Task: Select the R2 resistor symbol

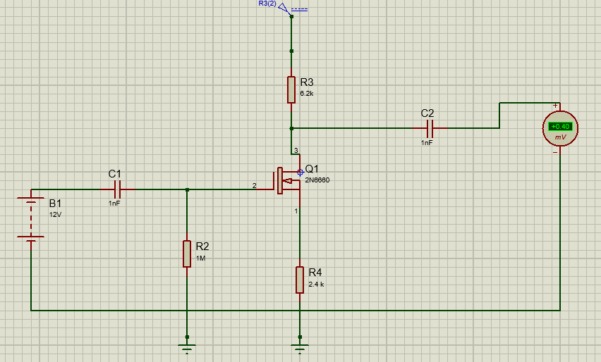Action: [x=187, y=254]
